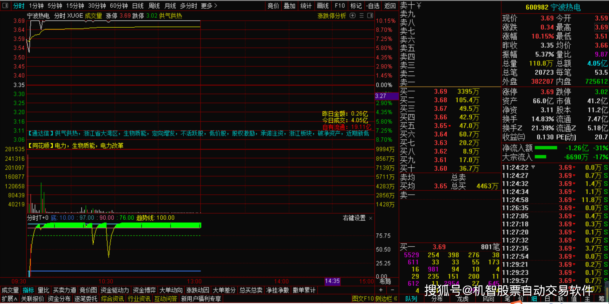Screen dimensions: 609x304
Task: Click the plus zoom button beside 撤单累计
Action: click(x=381, y=290)
